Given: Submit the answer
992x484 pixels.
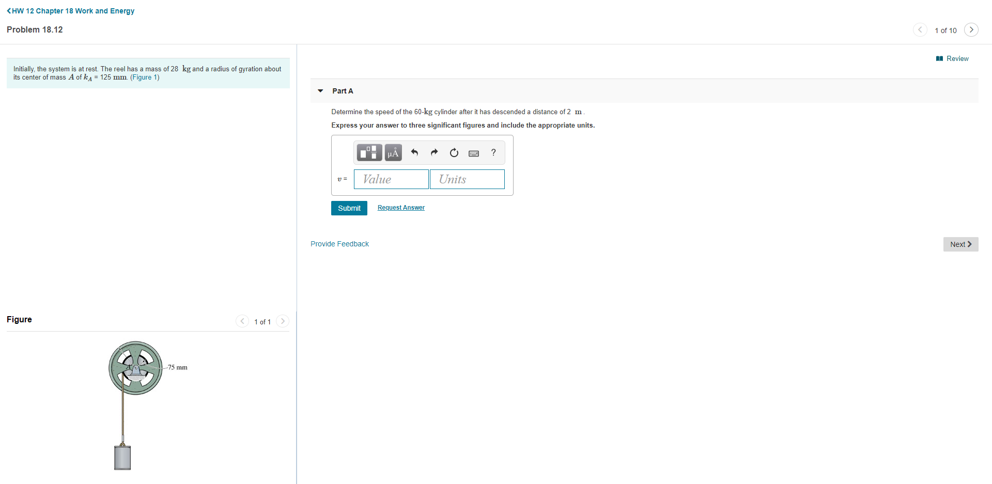Looking at the screenshot, I should click(349, 208).
